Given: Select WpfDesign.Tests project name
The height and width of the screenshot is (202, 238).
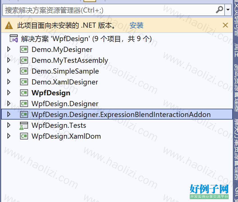Looking at the screenshot, I should (x=59, y=126).
